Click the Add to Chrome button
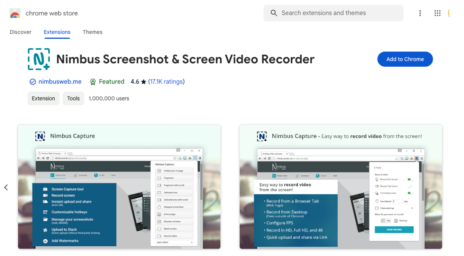This screenshot has width=464, height=256. pos(405,59)
